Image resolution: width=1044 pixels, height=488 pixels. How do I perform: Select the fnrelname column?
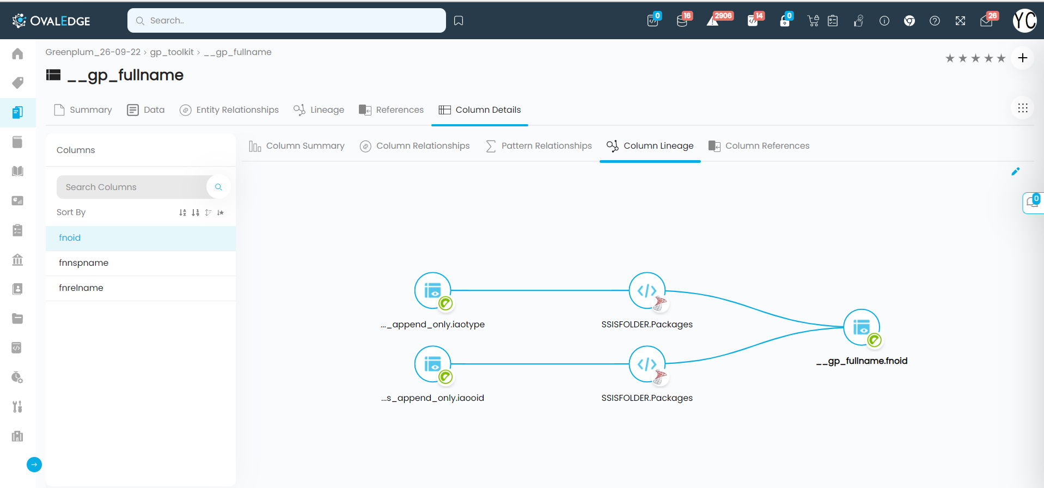click(81, 288)
